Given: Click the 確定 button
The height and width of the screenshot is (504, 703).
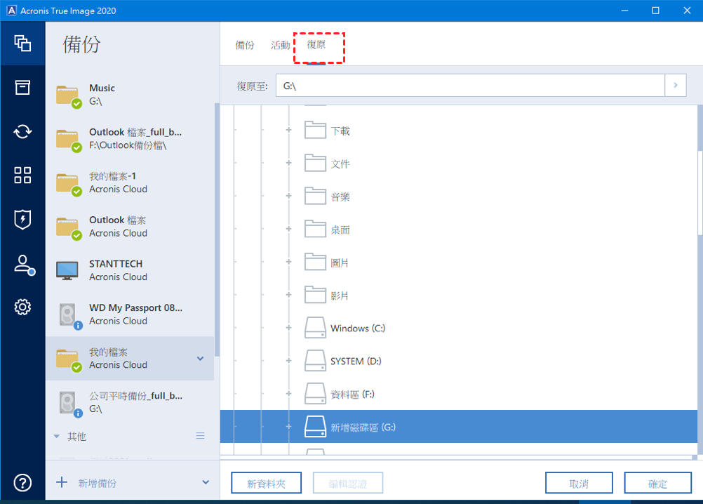Looking at the screenshot, I should pos(658,483).
